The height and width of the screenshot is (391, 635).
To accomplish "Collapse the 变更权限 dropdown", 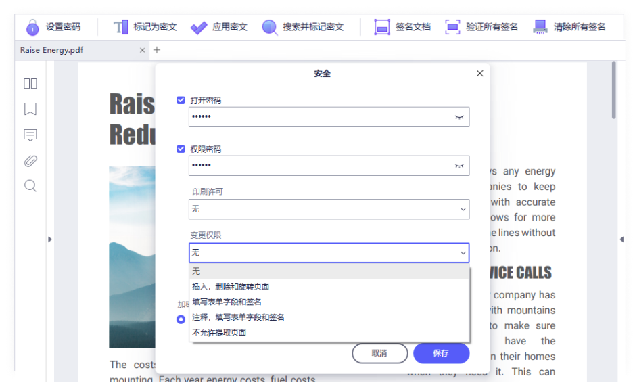I will (463, 253).
